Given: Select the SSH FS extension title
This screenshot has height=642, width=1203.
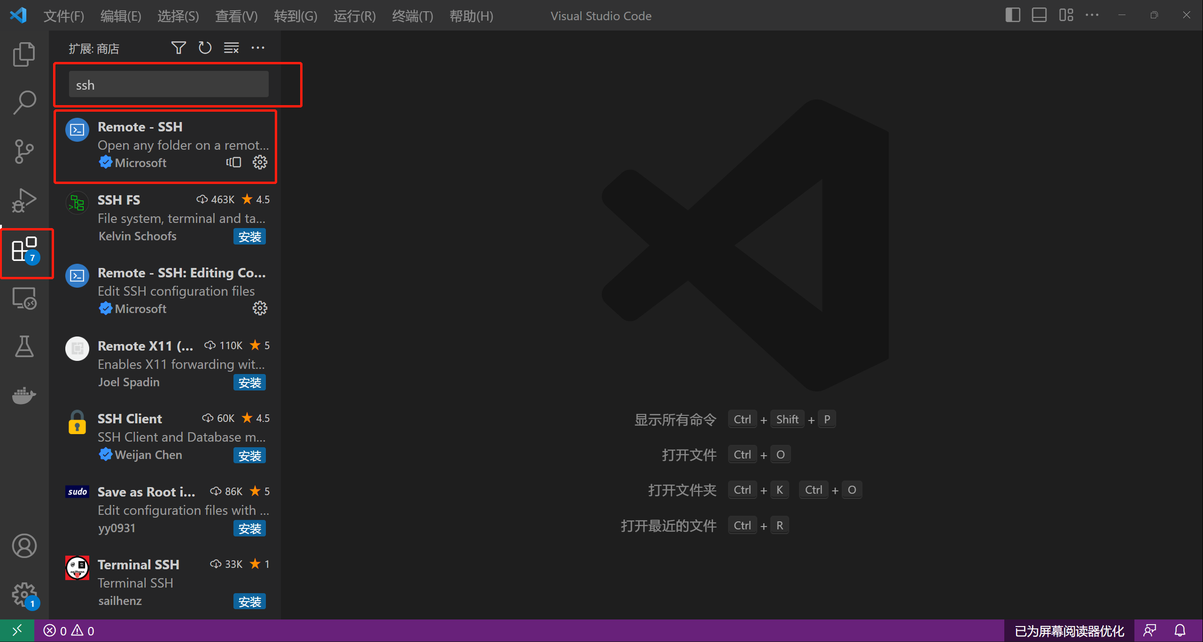Looking at the screenshot, I should tap(119, 200).
